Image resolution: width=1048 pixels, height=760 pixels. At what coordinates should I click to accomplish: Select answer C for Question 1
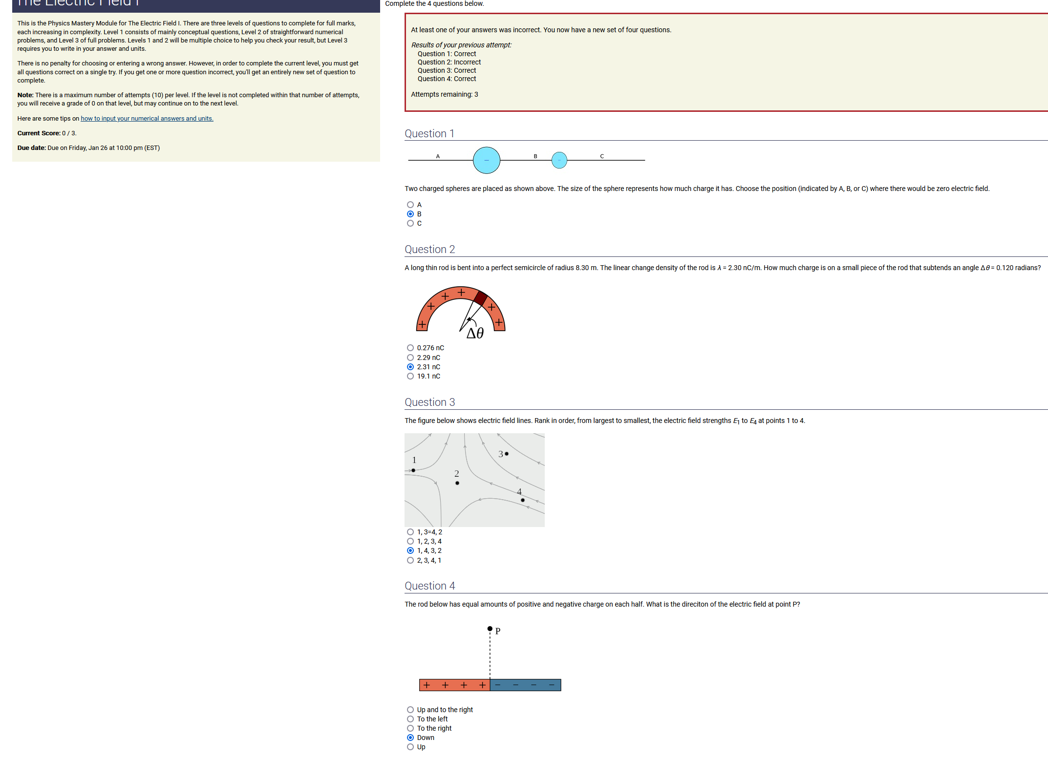[410, 223]
